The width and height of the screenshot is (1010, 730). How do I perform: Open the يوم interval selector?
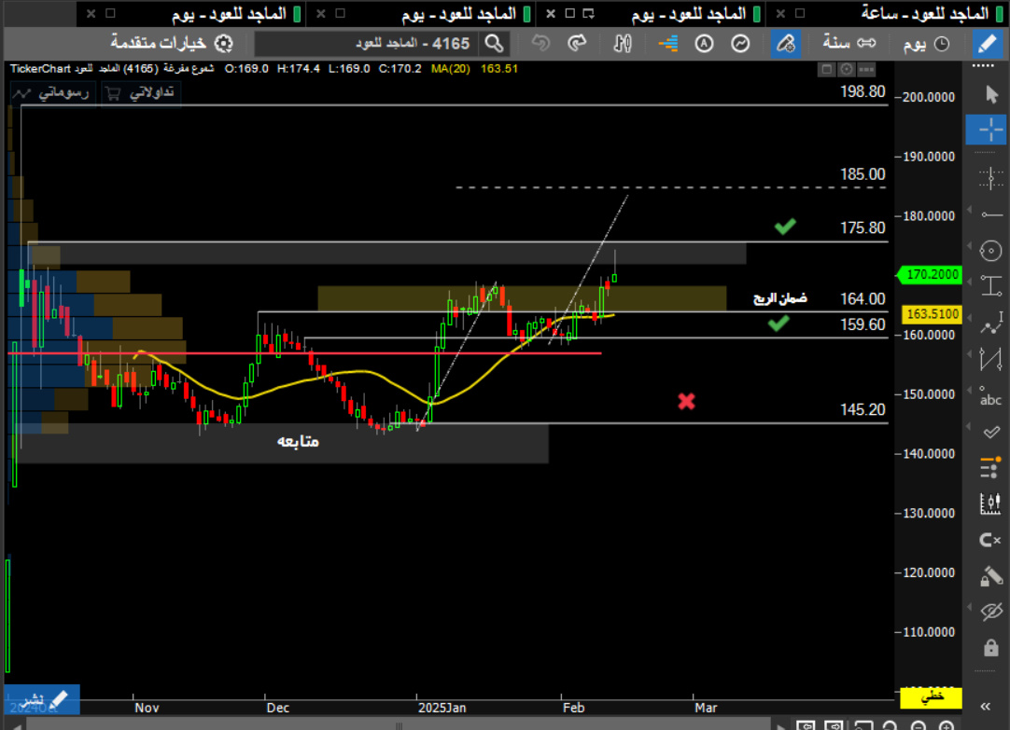[x=926, y=44]
